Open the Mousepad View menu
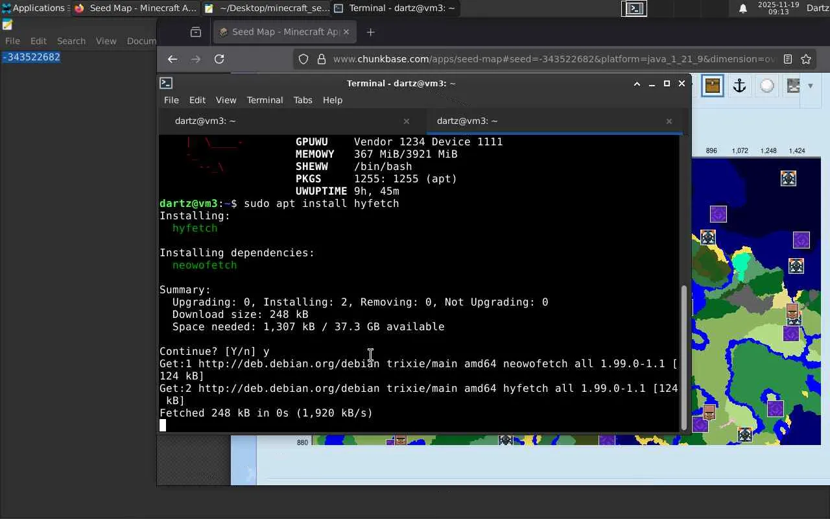The height and width of the screenshot is (519, 830). pos(106,41)
